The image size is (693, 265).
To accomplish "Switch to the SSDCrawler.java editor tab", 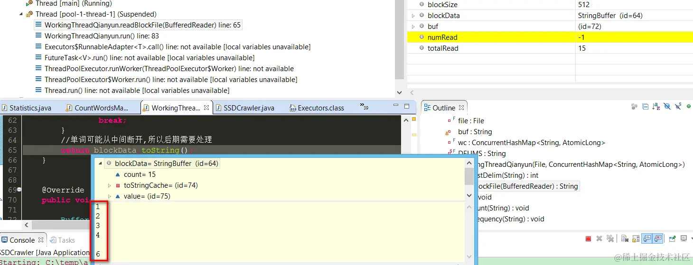I will pos(244,108).
